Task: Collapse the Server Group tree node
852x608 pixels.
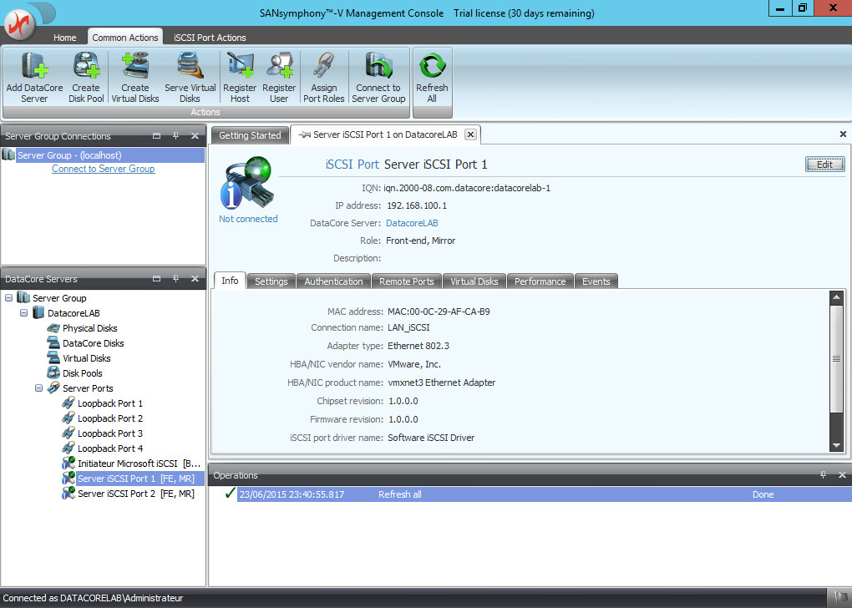Action: pos(8,298)
